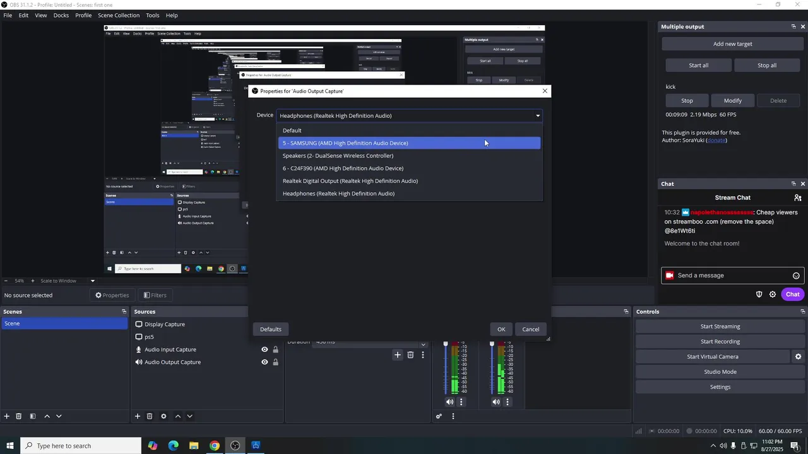Move scene up arrow in Scenes panel
Screen dimensions: 808x454
(x=47, y=416)
